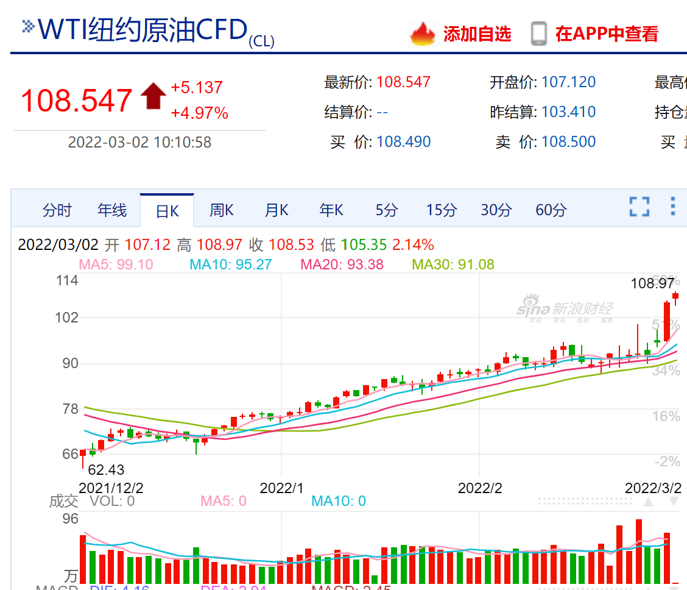Click MA10: 95.27 indicator label

(x=230, y=265)
